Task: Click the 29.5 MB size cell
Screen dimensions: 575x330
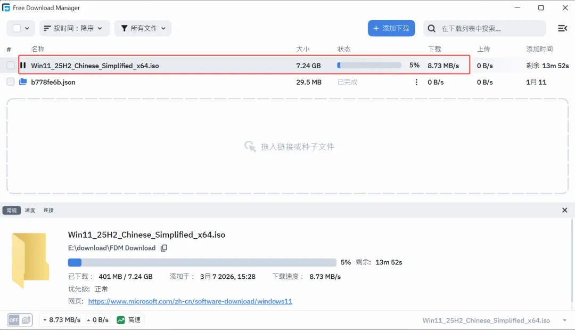Action: tap(309, 82)
